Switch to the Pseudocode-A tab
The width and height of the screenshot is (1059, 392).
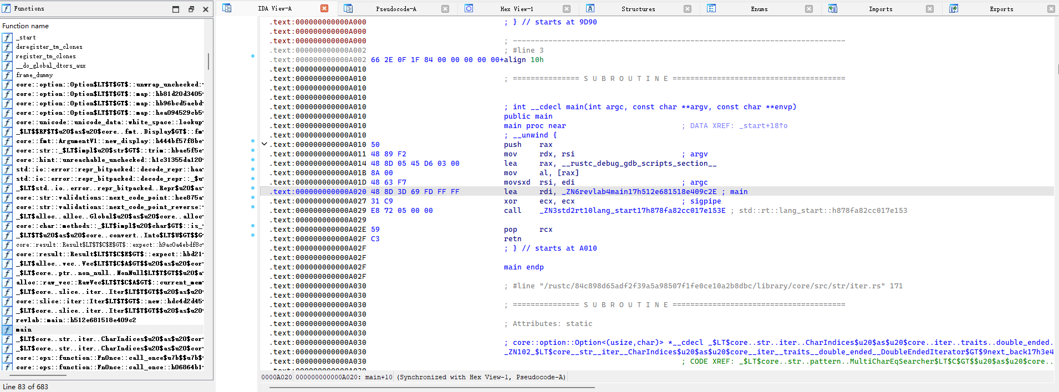click(x=396, y=9)
